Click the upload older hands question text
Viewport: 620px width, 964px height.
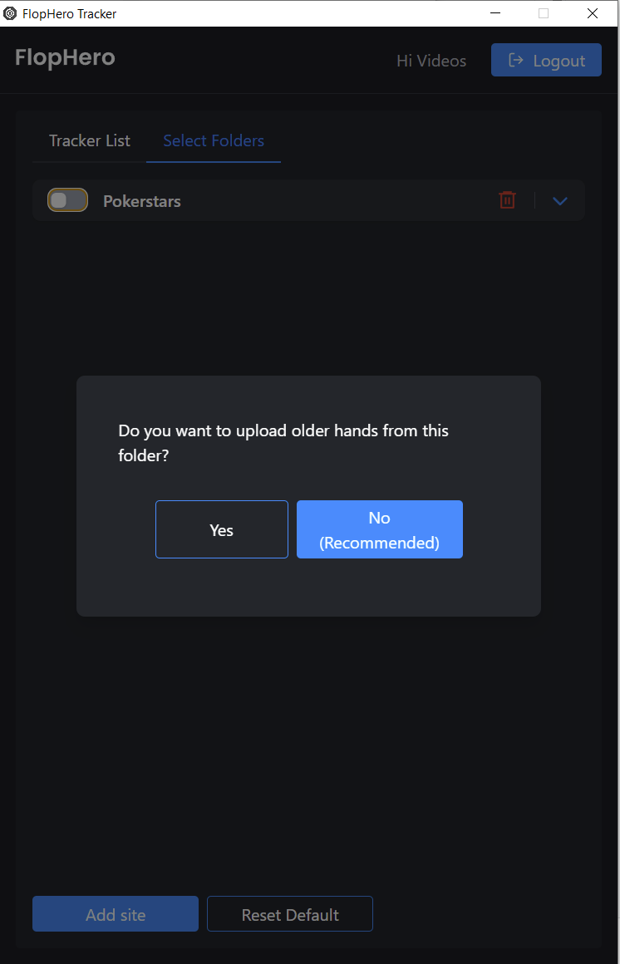tap(283, 443)
